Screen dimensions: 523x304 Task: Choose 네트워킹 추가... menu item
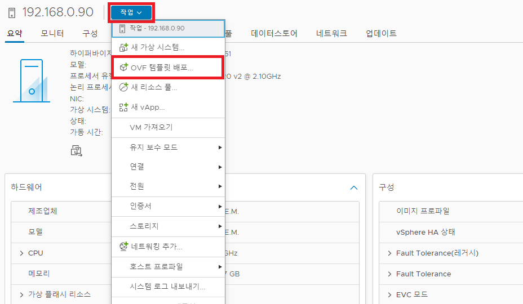(169, 247)
